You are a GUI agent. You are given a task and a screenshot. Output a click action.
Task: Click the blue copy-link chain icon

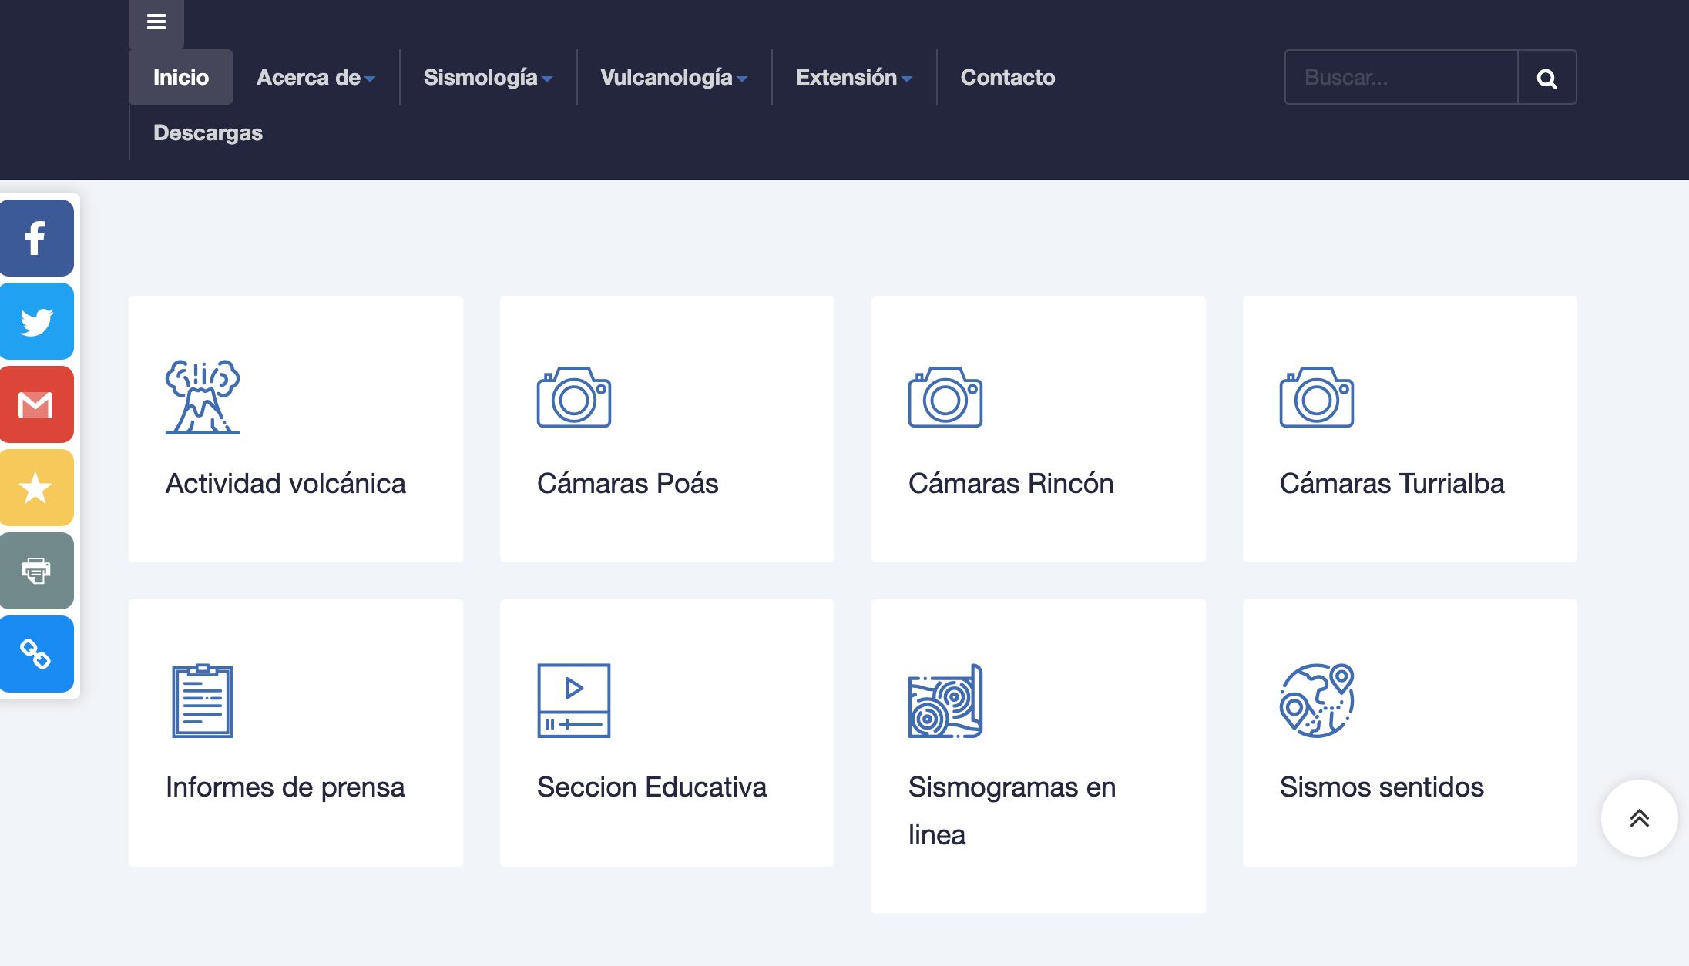coord(35,654)
